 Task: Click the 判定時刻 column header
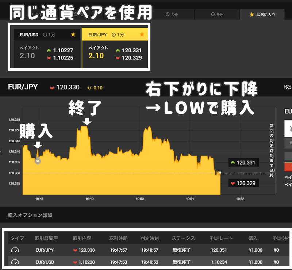point(150,238)
